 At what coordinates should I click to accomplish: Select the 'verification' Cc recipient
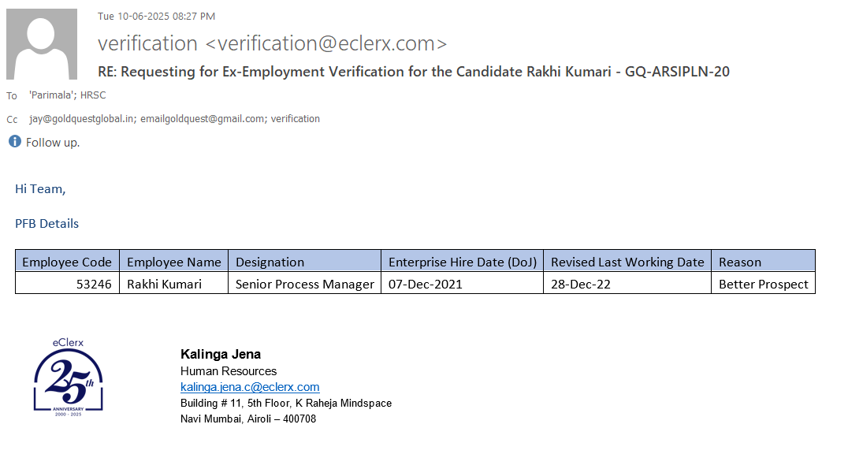pos(296,119)
